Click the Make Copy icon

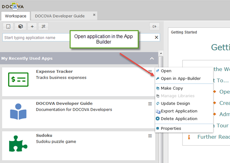pyautogui.click(x=158, y=88)
